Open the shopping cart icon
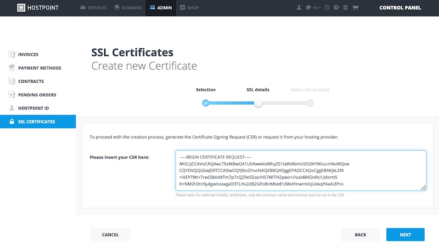 (x=355, y=8)
